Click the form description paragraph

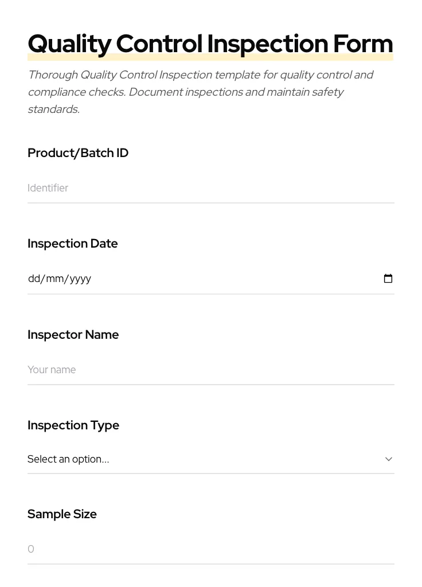tap(201, 92)
